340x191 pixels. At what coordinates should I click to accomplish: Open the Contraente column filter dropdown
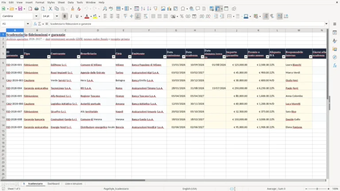pyautogui.click(x=78, y=57)
